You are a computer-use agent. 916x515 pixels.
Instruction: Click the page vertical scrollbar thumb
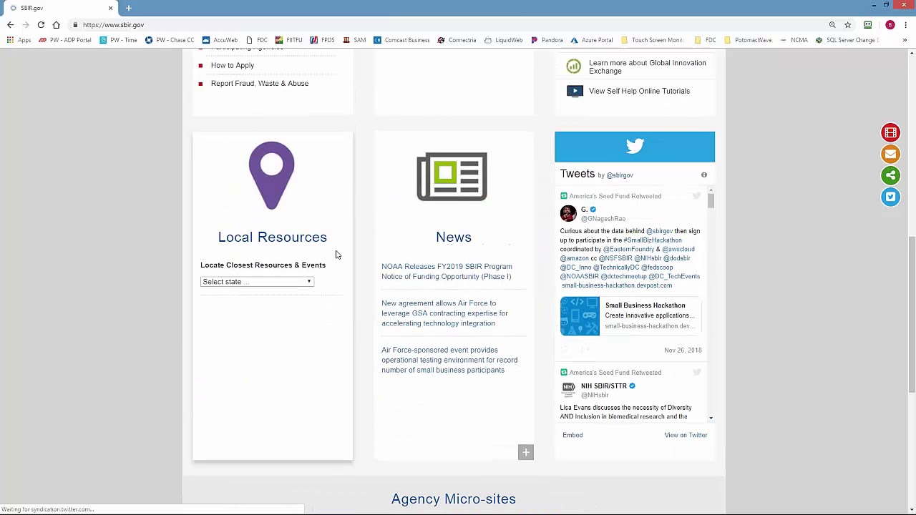tap(912, 315)
